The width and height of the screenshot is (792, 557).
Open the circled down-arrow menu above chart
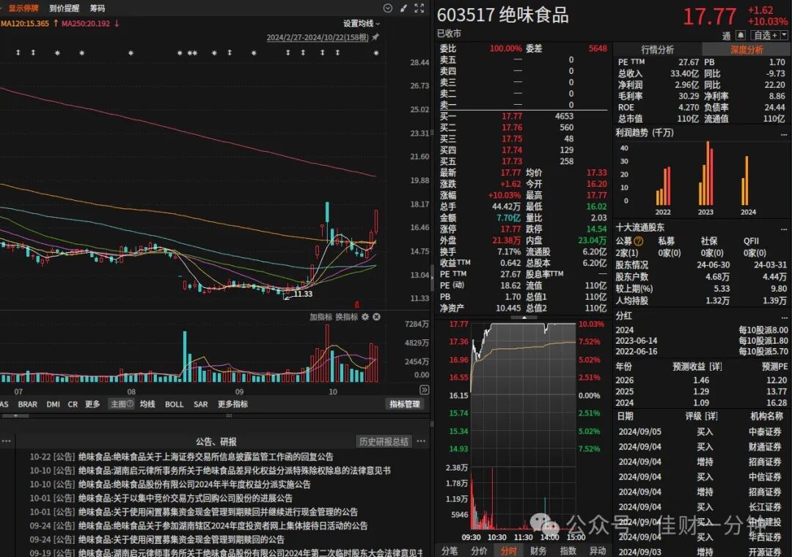tap(387, 8)
